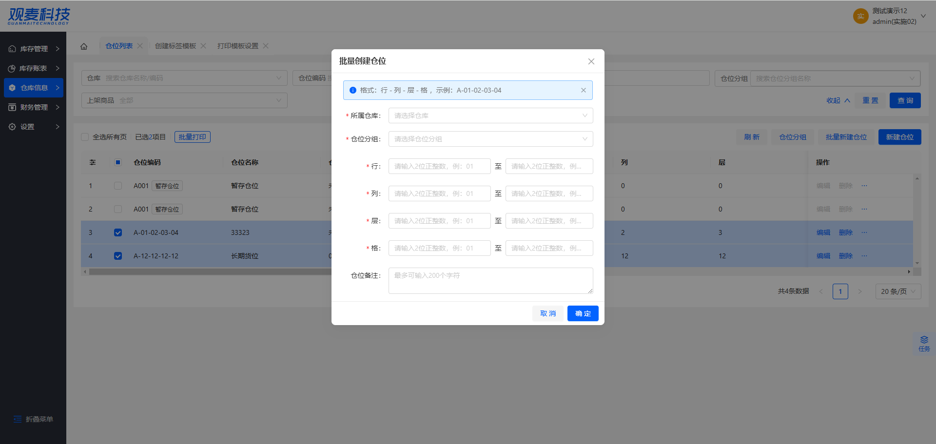Open the 仓库信息 sidebar menu
Image resolution: width=936 pixels, height=444 pixels.
tap(34, 88)
